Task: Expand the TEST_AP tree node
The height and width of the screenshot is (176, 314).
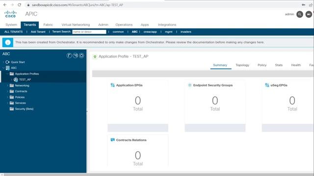Action: 12,80
